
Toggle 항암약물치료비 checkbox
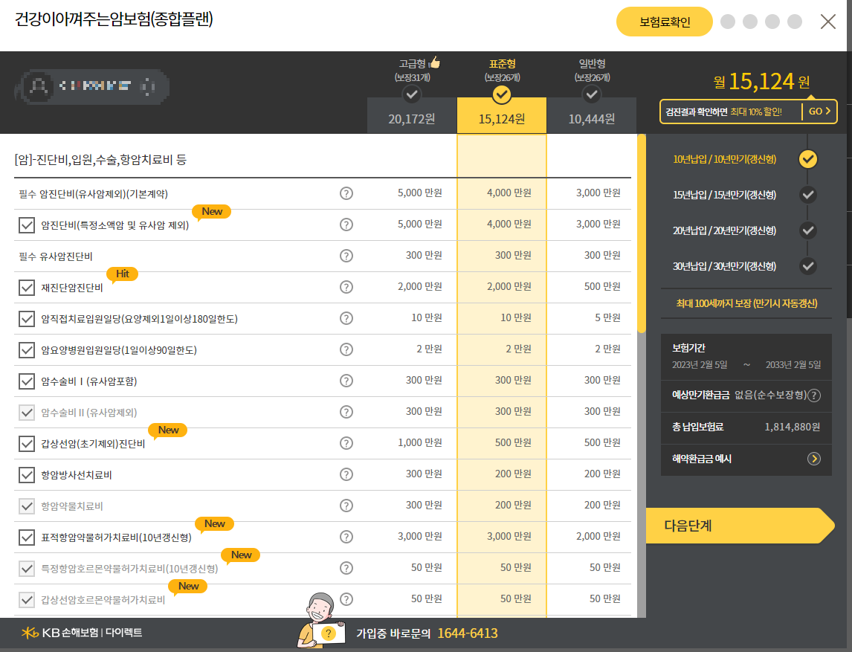click(27, 506)
